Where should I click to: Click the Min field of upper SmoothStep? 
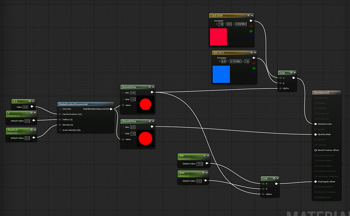133,93
